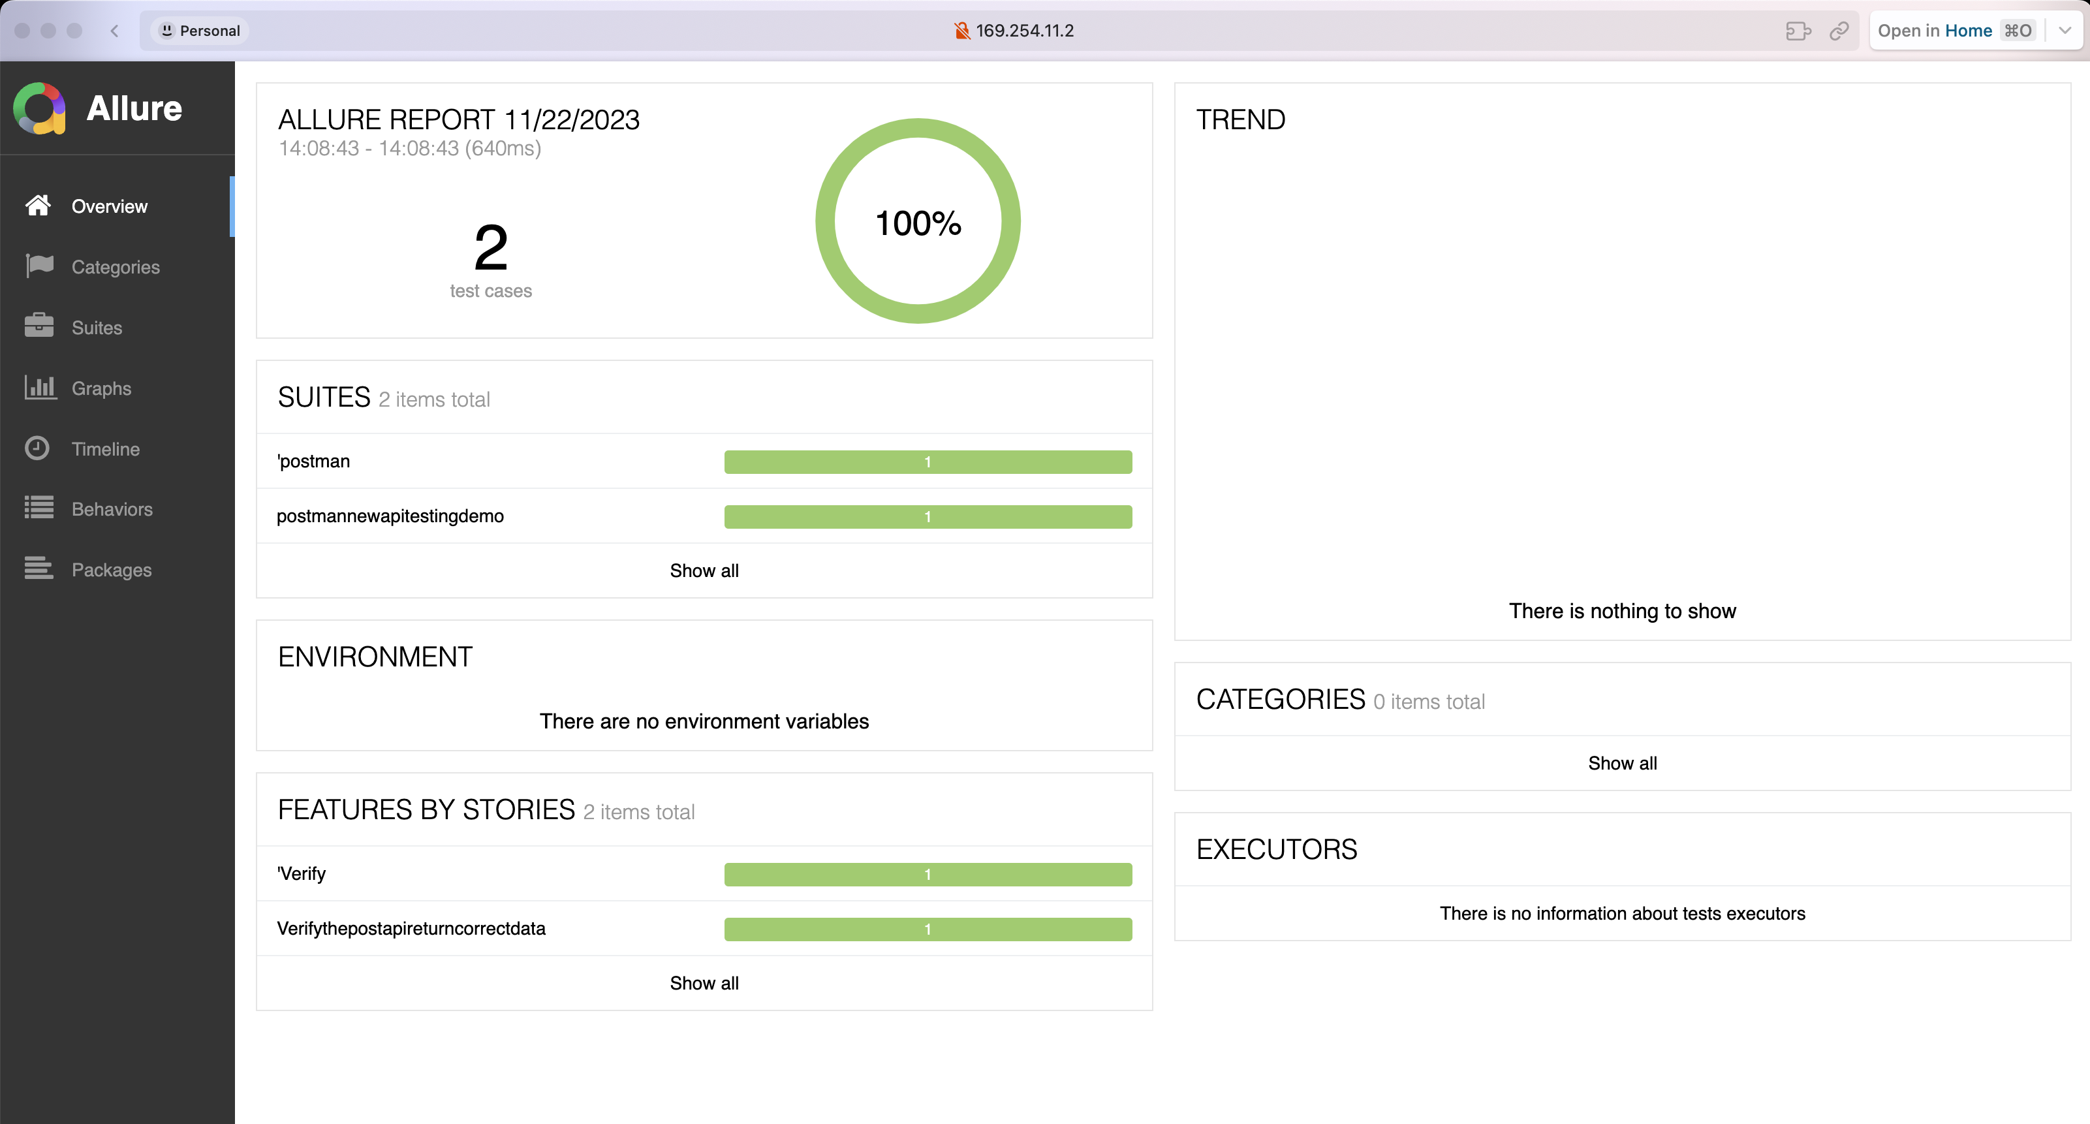This screenshot has width=2090, height=1124.
Task: Click the 169.254.11.2 address field
Action: (x=1023, y=31)
